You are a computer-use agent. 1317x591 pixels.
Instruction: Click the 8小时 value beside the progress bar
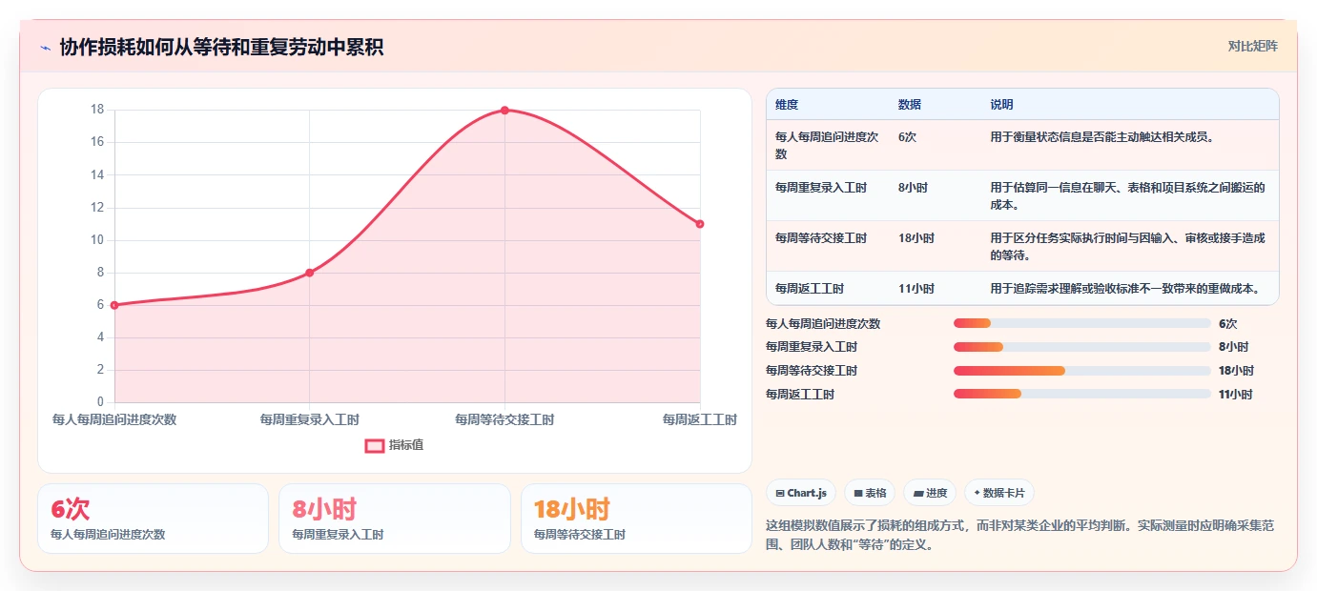(x=1233, y=347)
